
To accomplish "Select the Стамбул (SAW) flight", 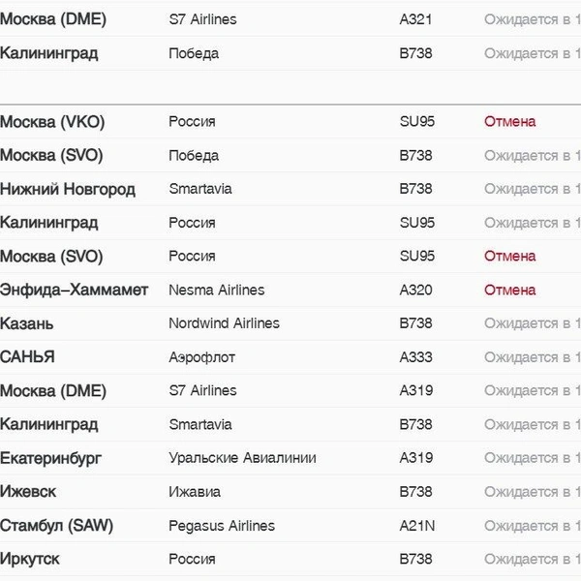I will click(290, 526).
